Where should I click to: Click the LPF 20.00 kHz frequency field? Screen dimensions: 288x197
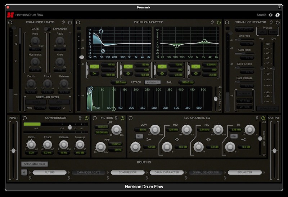pos(102,132)
